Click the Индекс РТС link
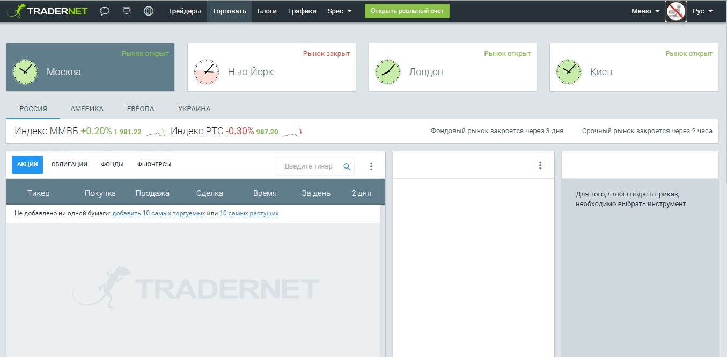This screenshot has height=357, width=727. click(197, 131)
